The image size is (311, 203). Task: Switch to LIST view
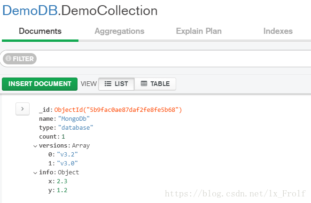pos(117,84)
